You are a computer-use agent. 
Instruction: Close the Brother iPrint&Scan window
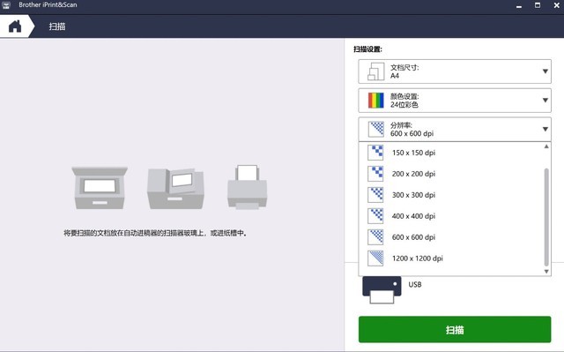[x=556, y=5]
